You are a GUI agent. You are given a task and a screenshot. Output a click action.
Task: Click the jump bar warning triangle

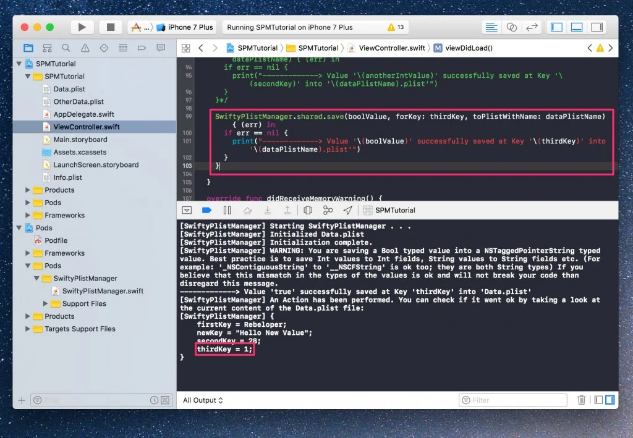tap(600, 48)
